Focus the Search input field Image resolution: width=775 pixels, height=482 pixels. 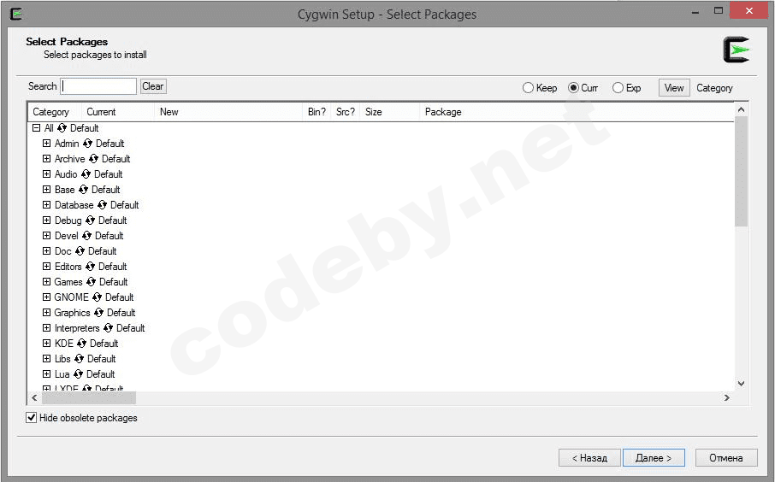(98, 86)
